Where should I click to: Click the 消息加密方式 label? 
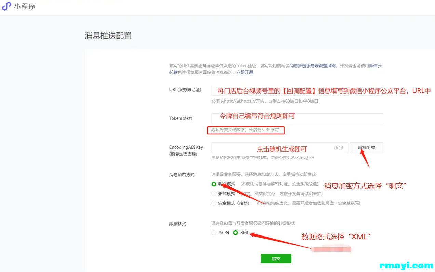[x=182, y=175]
